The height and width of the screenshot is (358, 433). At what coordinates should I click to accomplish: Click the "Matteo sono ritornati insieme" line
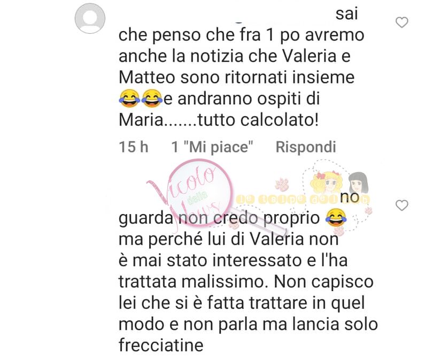tap(237, 77)
